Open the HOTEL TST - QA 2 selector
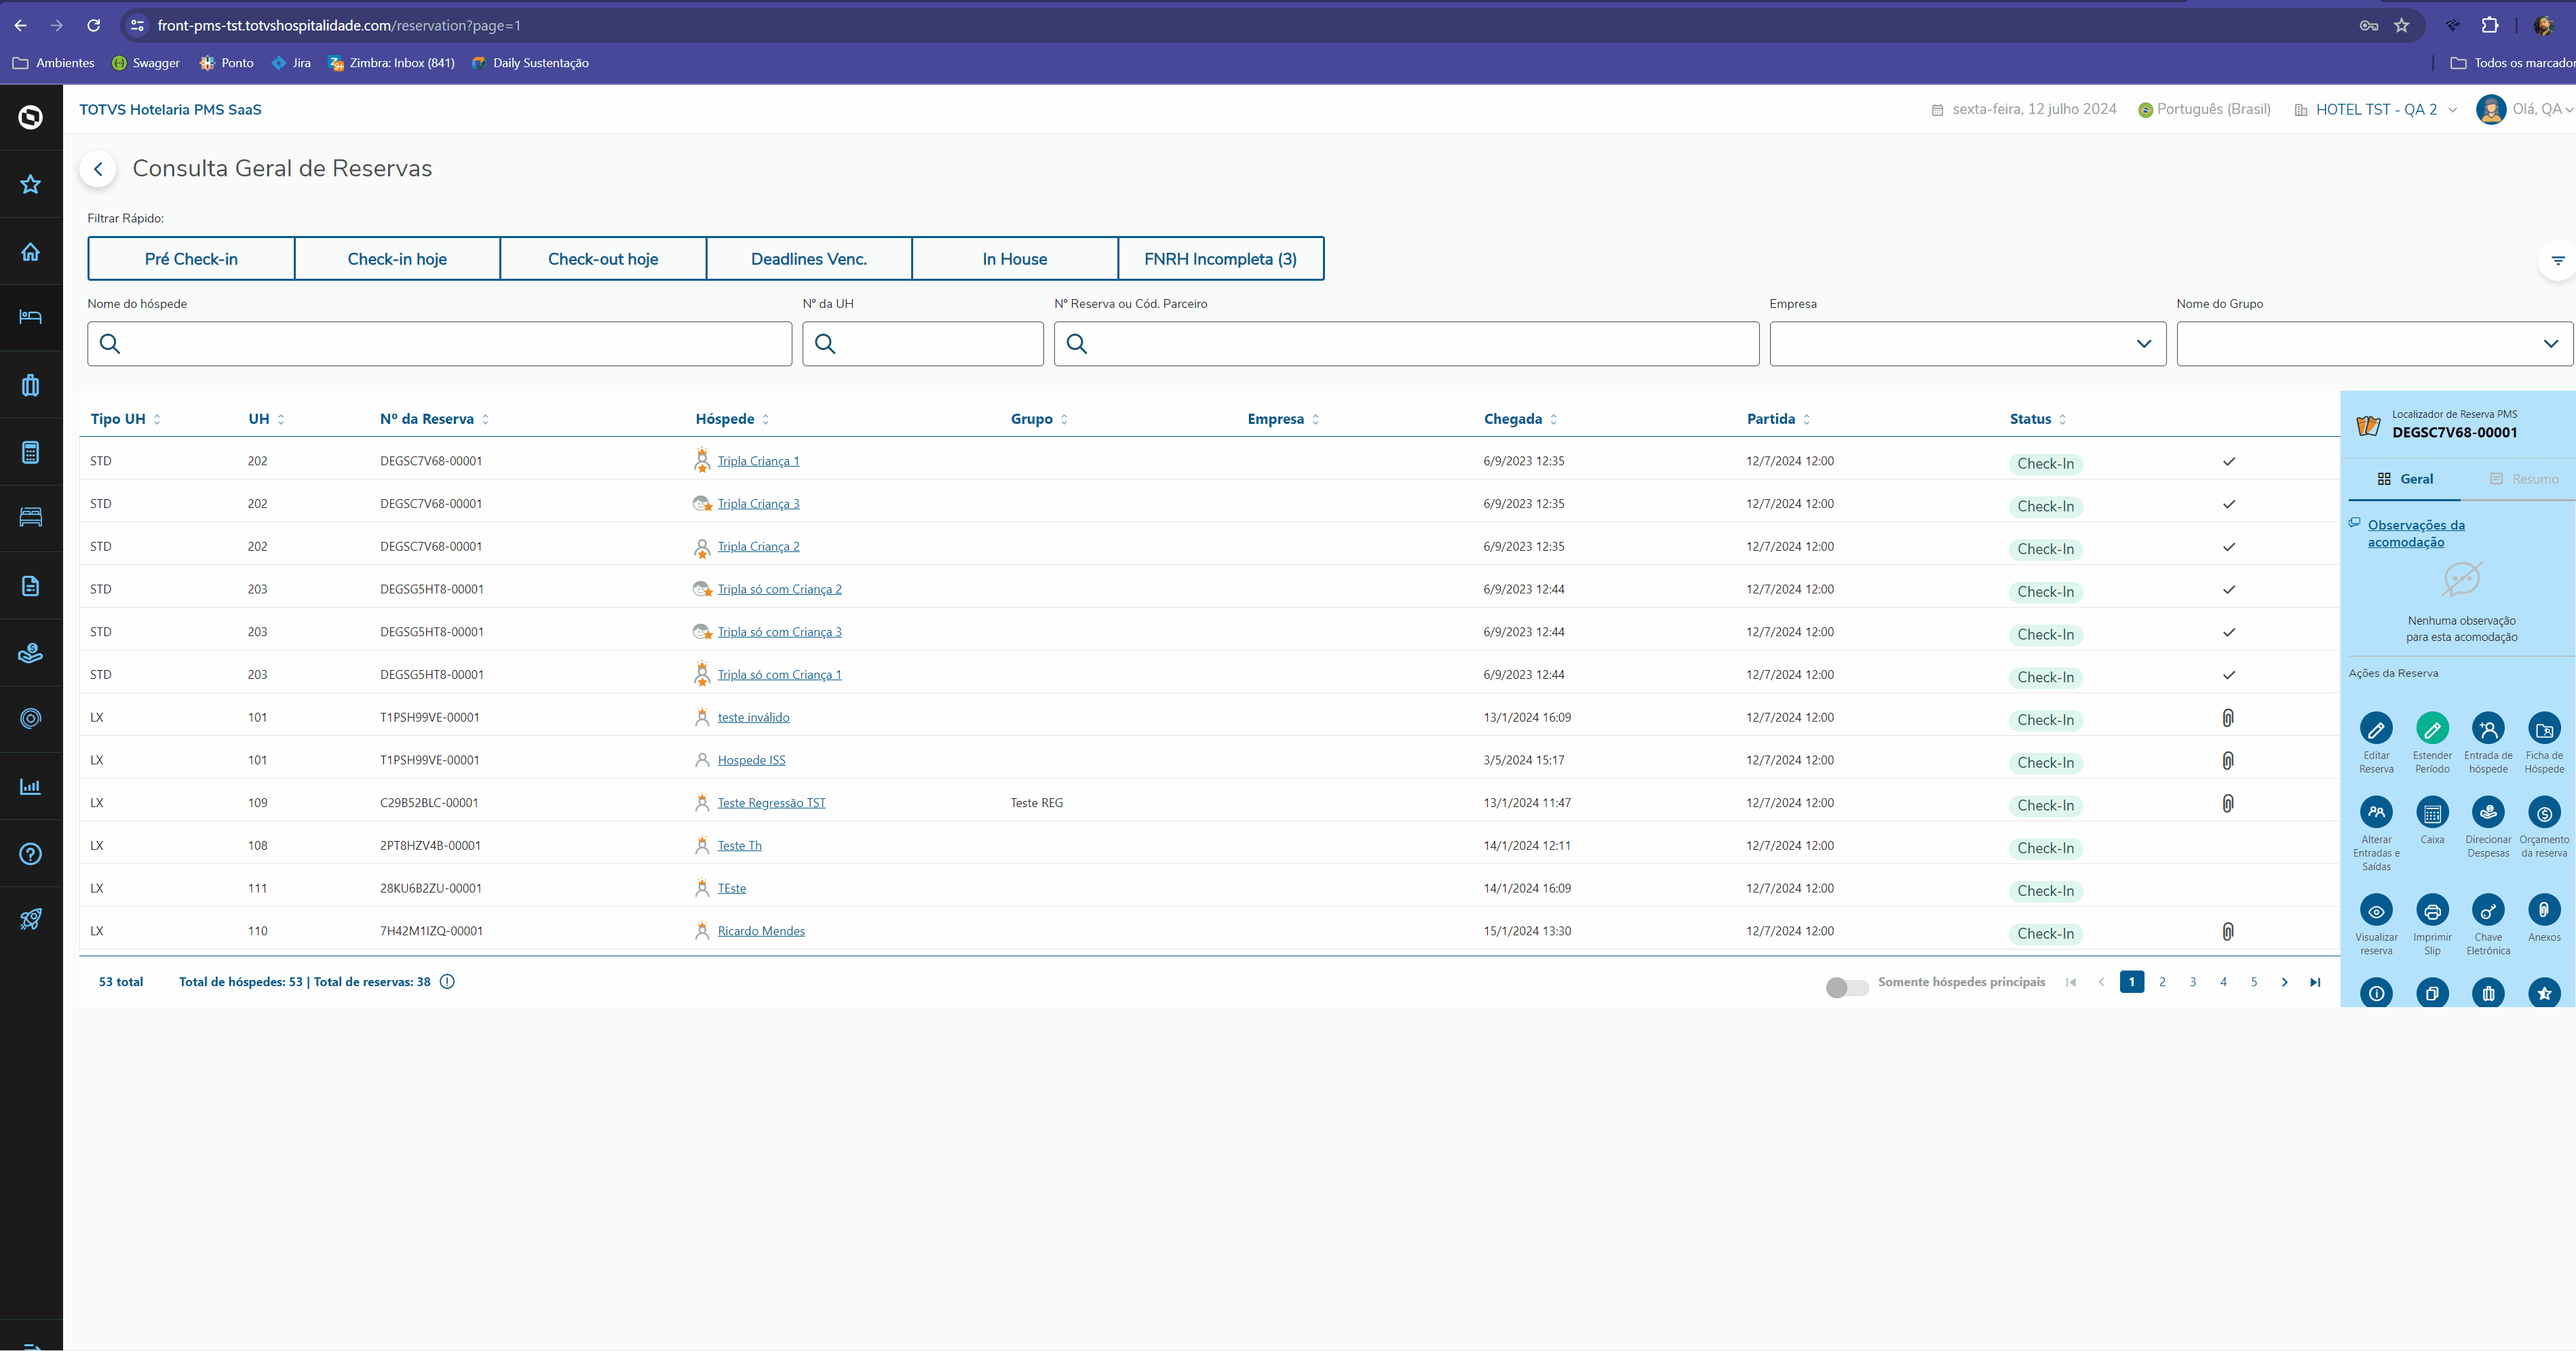 (x=2376, y=110)
